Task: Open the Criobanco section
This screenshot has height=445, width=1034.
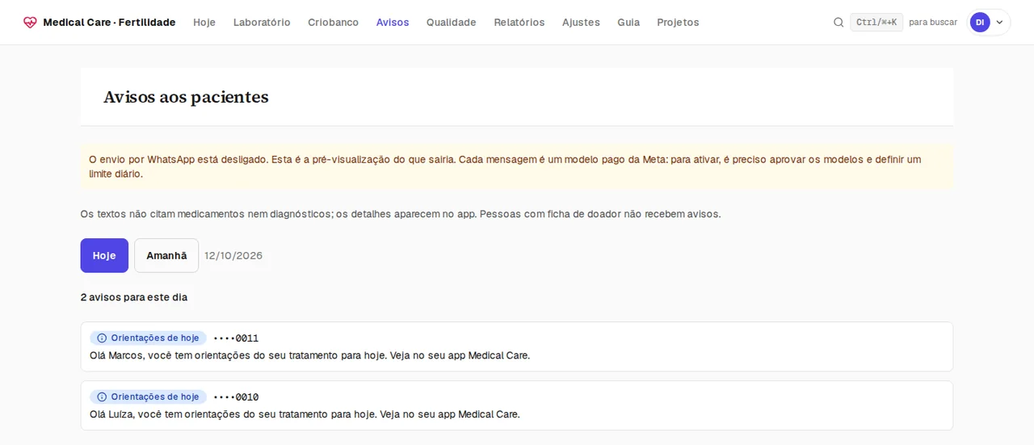Action: coord(333,23)
